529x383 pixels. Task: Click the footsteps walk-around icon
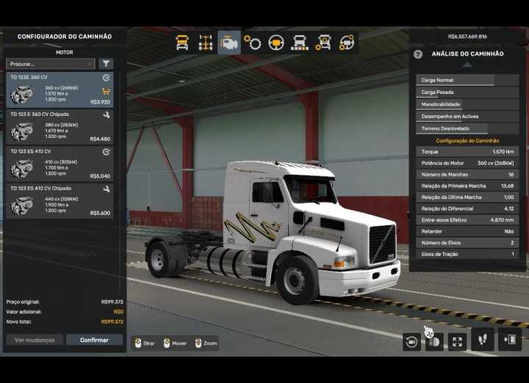point(483,340)
